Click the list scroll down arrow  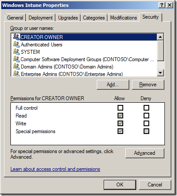tap(161, 72)
